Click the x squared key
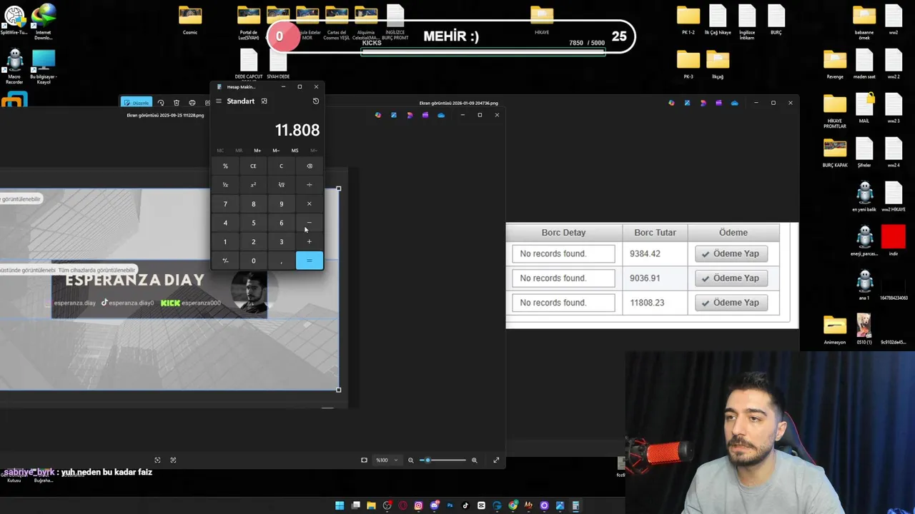 (x=253, y=185)
